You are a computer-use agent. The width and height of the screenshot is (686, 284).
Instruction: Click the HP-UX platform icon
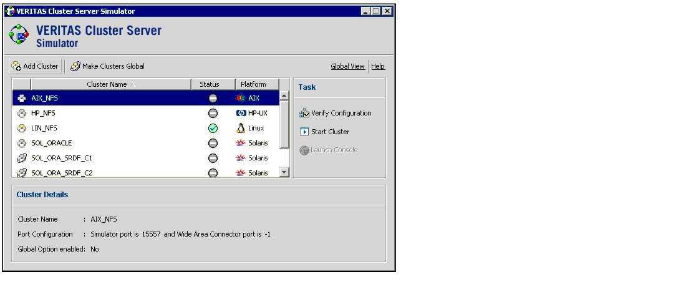coord(241,113)
